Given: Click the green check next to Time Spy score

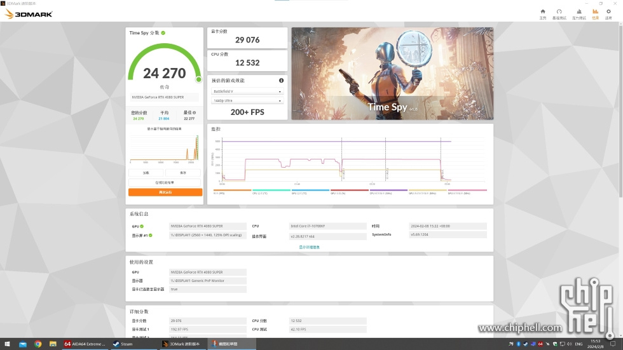Looking at the screenshot, I should click(163, 33).
